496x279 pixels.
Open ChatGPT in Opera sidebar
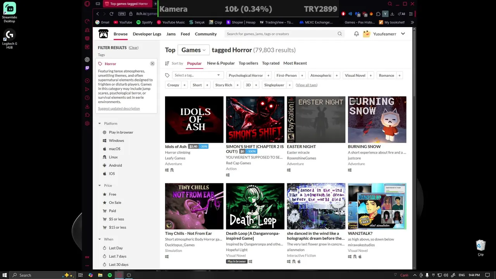point(87,59)
